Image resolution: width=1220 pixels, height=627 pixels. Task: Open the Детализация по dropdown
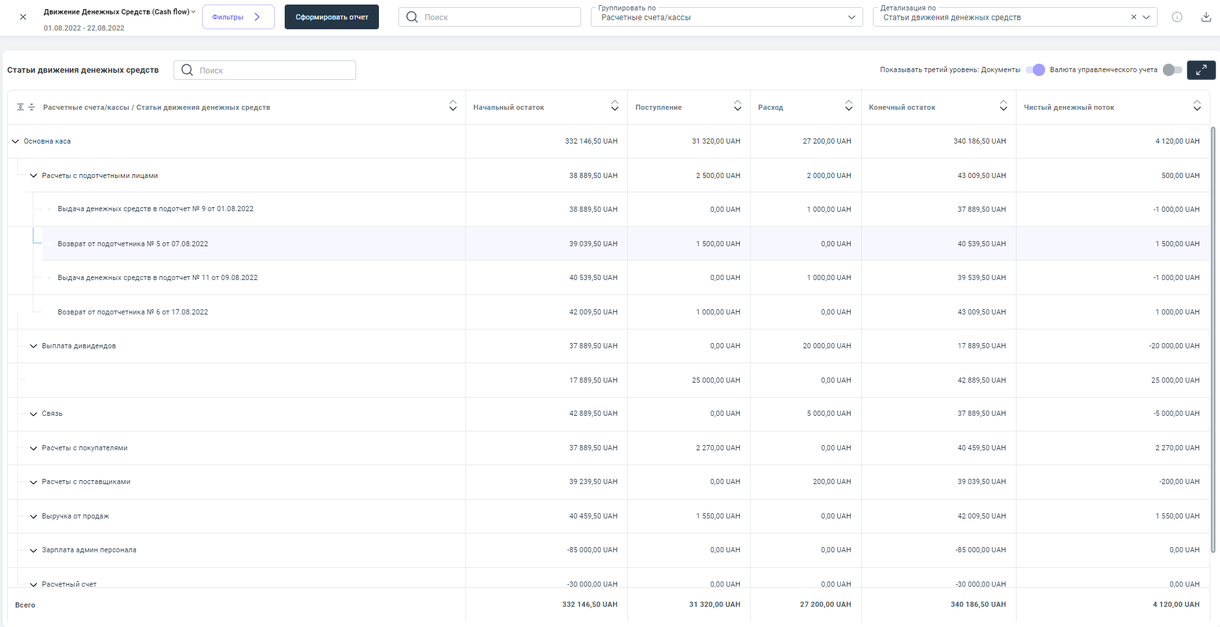[1146, 18]
